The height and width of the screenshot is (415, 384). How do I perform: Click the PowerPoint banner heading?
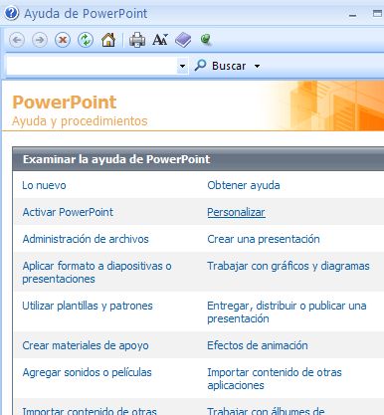tap(65, 102)
